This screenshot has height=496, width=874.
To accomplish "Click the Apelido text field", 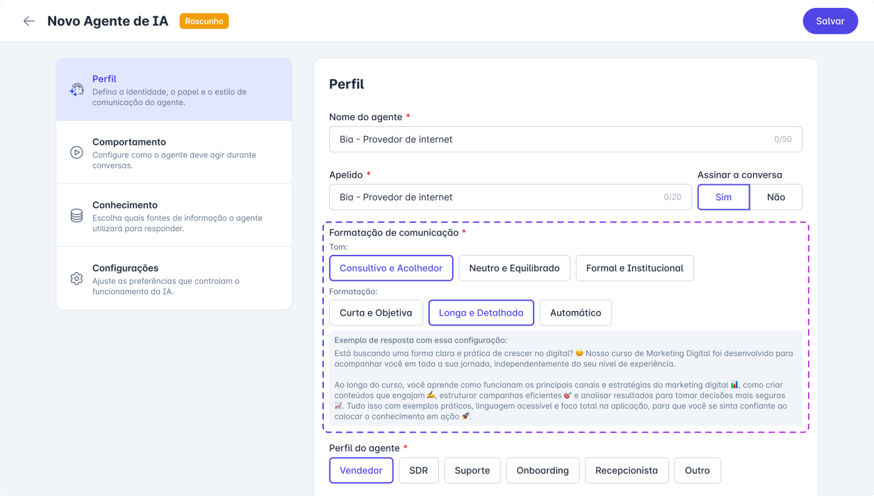I will coord(509,197).
